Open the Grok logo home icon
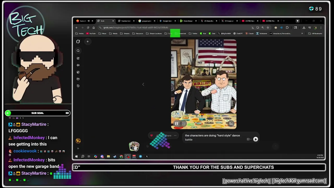Screen dimensions: 334x188 point(78,42)
